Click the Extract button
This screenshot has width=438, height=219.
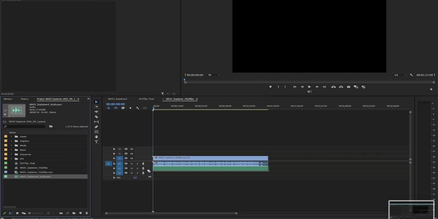tap(341, 87)
